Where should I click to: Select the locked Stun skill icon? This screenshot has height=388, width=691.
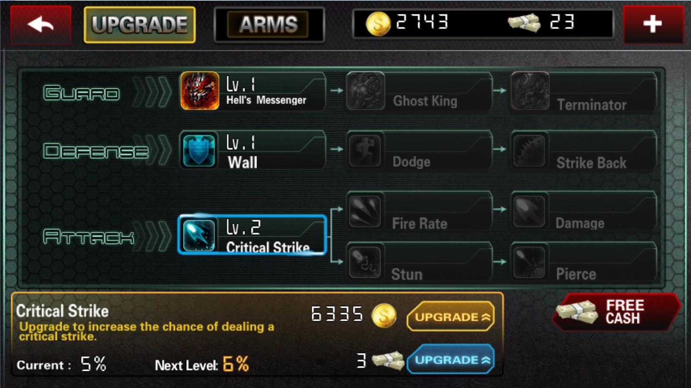(365, 262)
